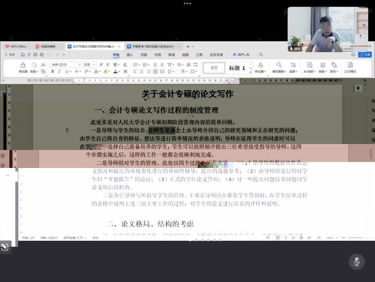Toggle Bold formatting

click(52, 72)
